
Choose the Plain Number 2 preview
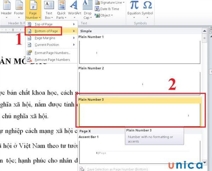140,84
